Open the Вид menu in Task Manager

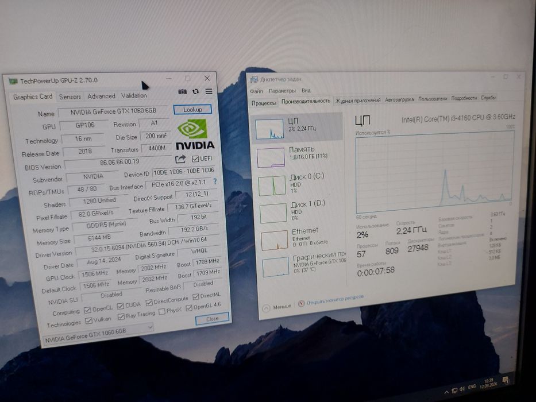pos(306,90)
